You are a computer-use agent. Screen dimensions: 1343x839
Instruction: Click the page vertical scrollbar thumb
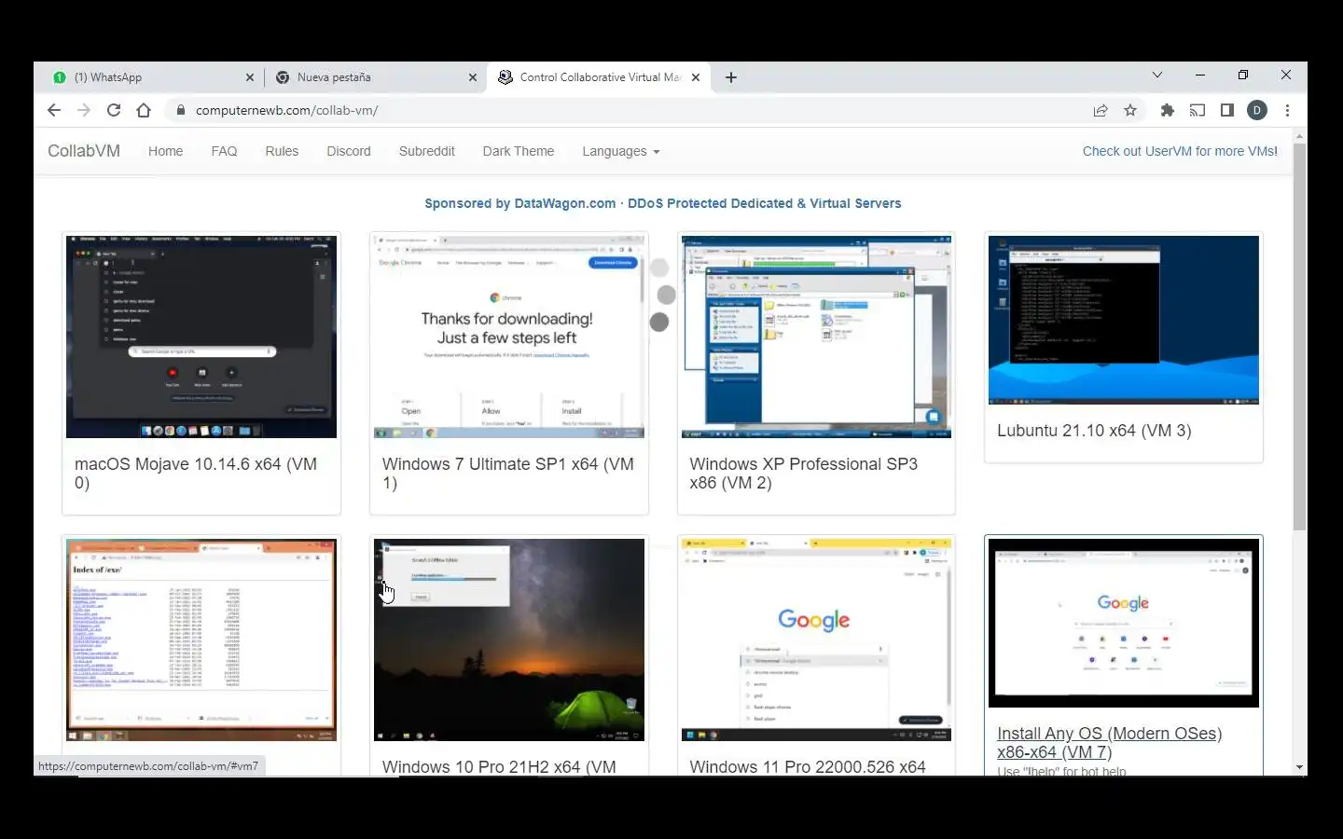[1299, 337]
